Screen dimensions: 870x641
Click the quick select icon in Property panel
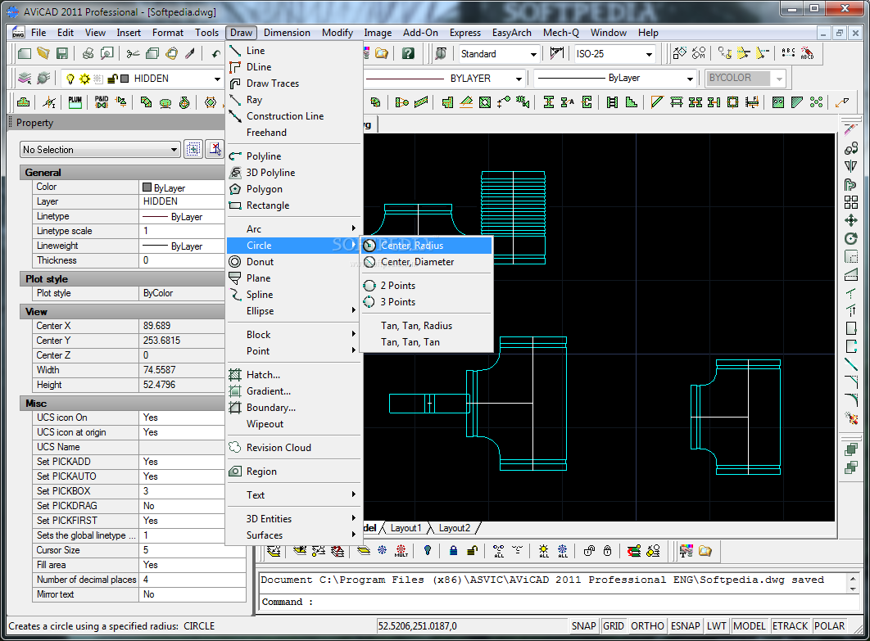193,149
